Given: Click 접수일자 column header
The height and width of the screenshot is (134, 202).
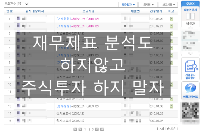Looking at the screenshot, I should click(156, 11).
